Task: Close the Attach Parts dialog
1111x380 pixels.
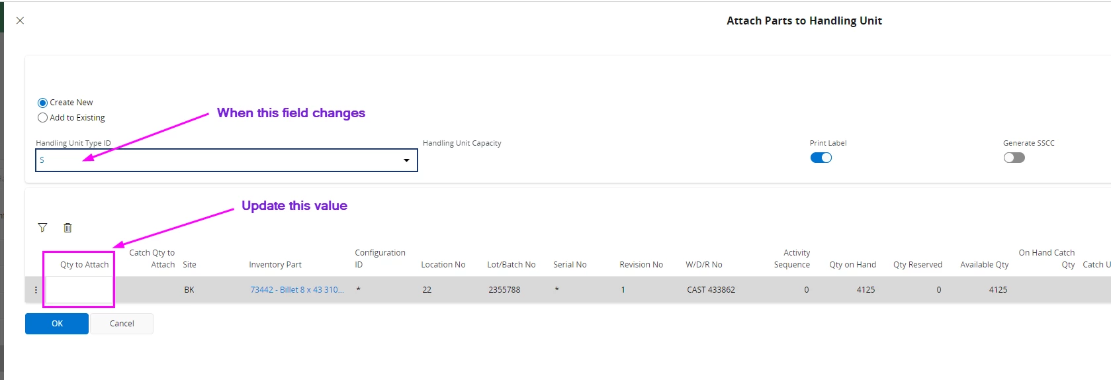Action: (x=20, y=21)
